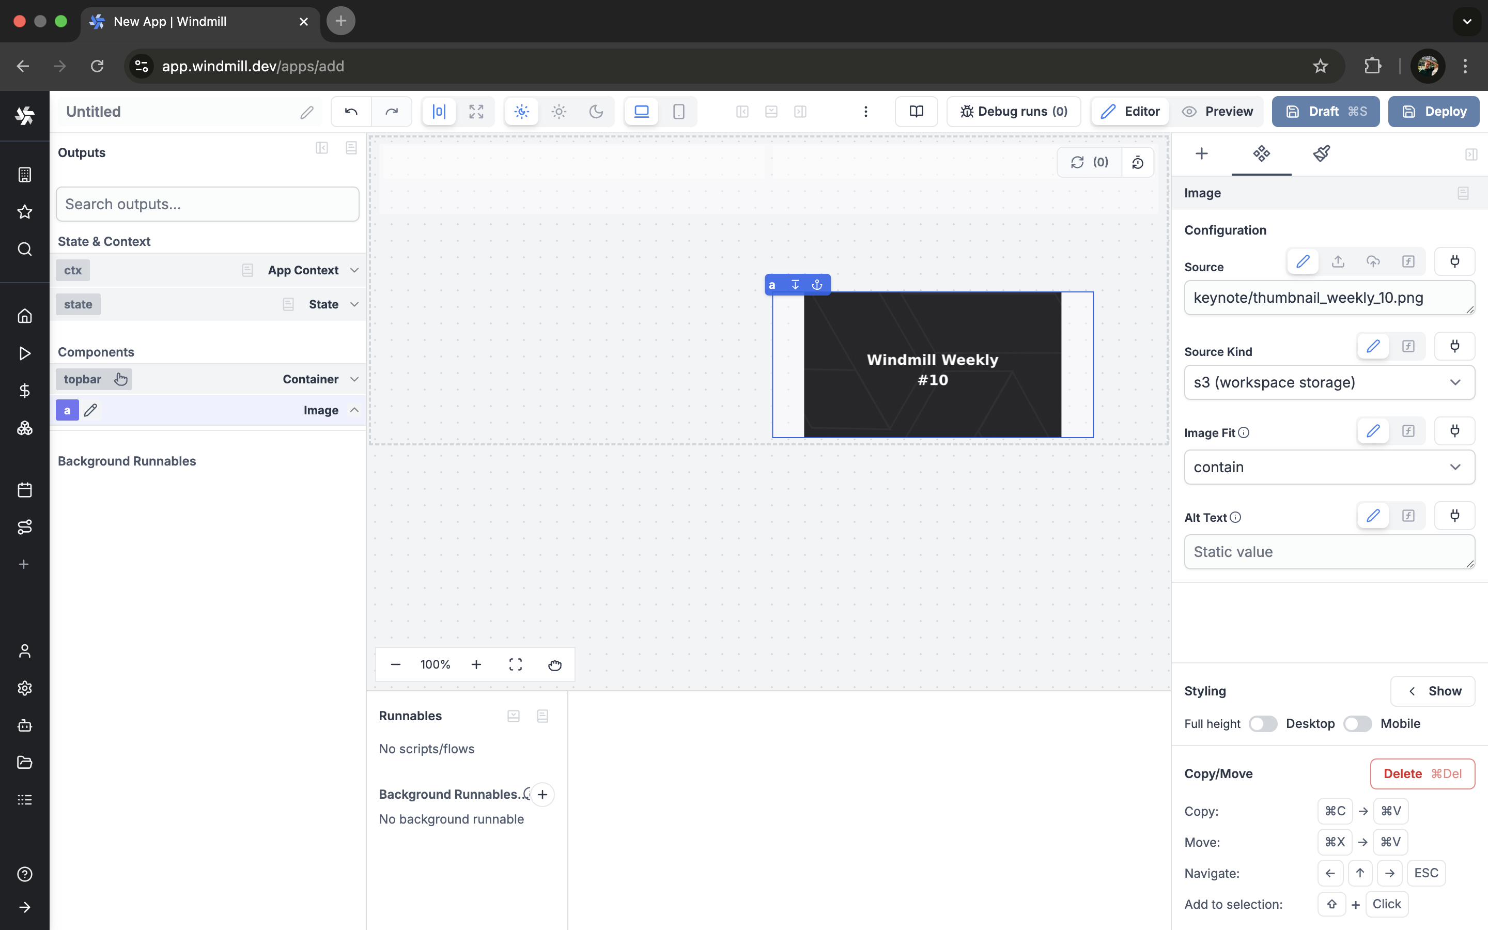Viewport: 1488px width, 930px height.
Task: Switch to the Preview tab
Action: pyautogui.click(x=1219, y=111)
